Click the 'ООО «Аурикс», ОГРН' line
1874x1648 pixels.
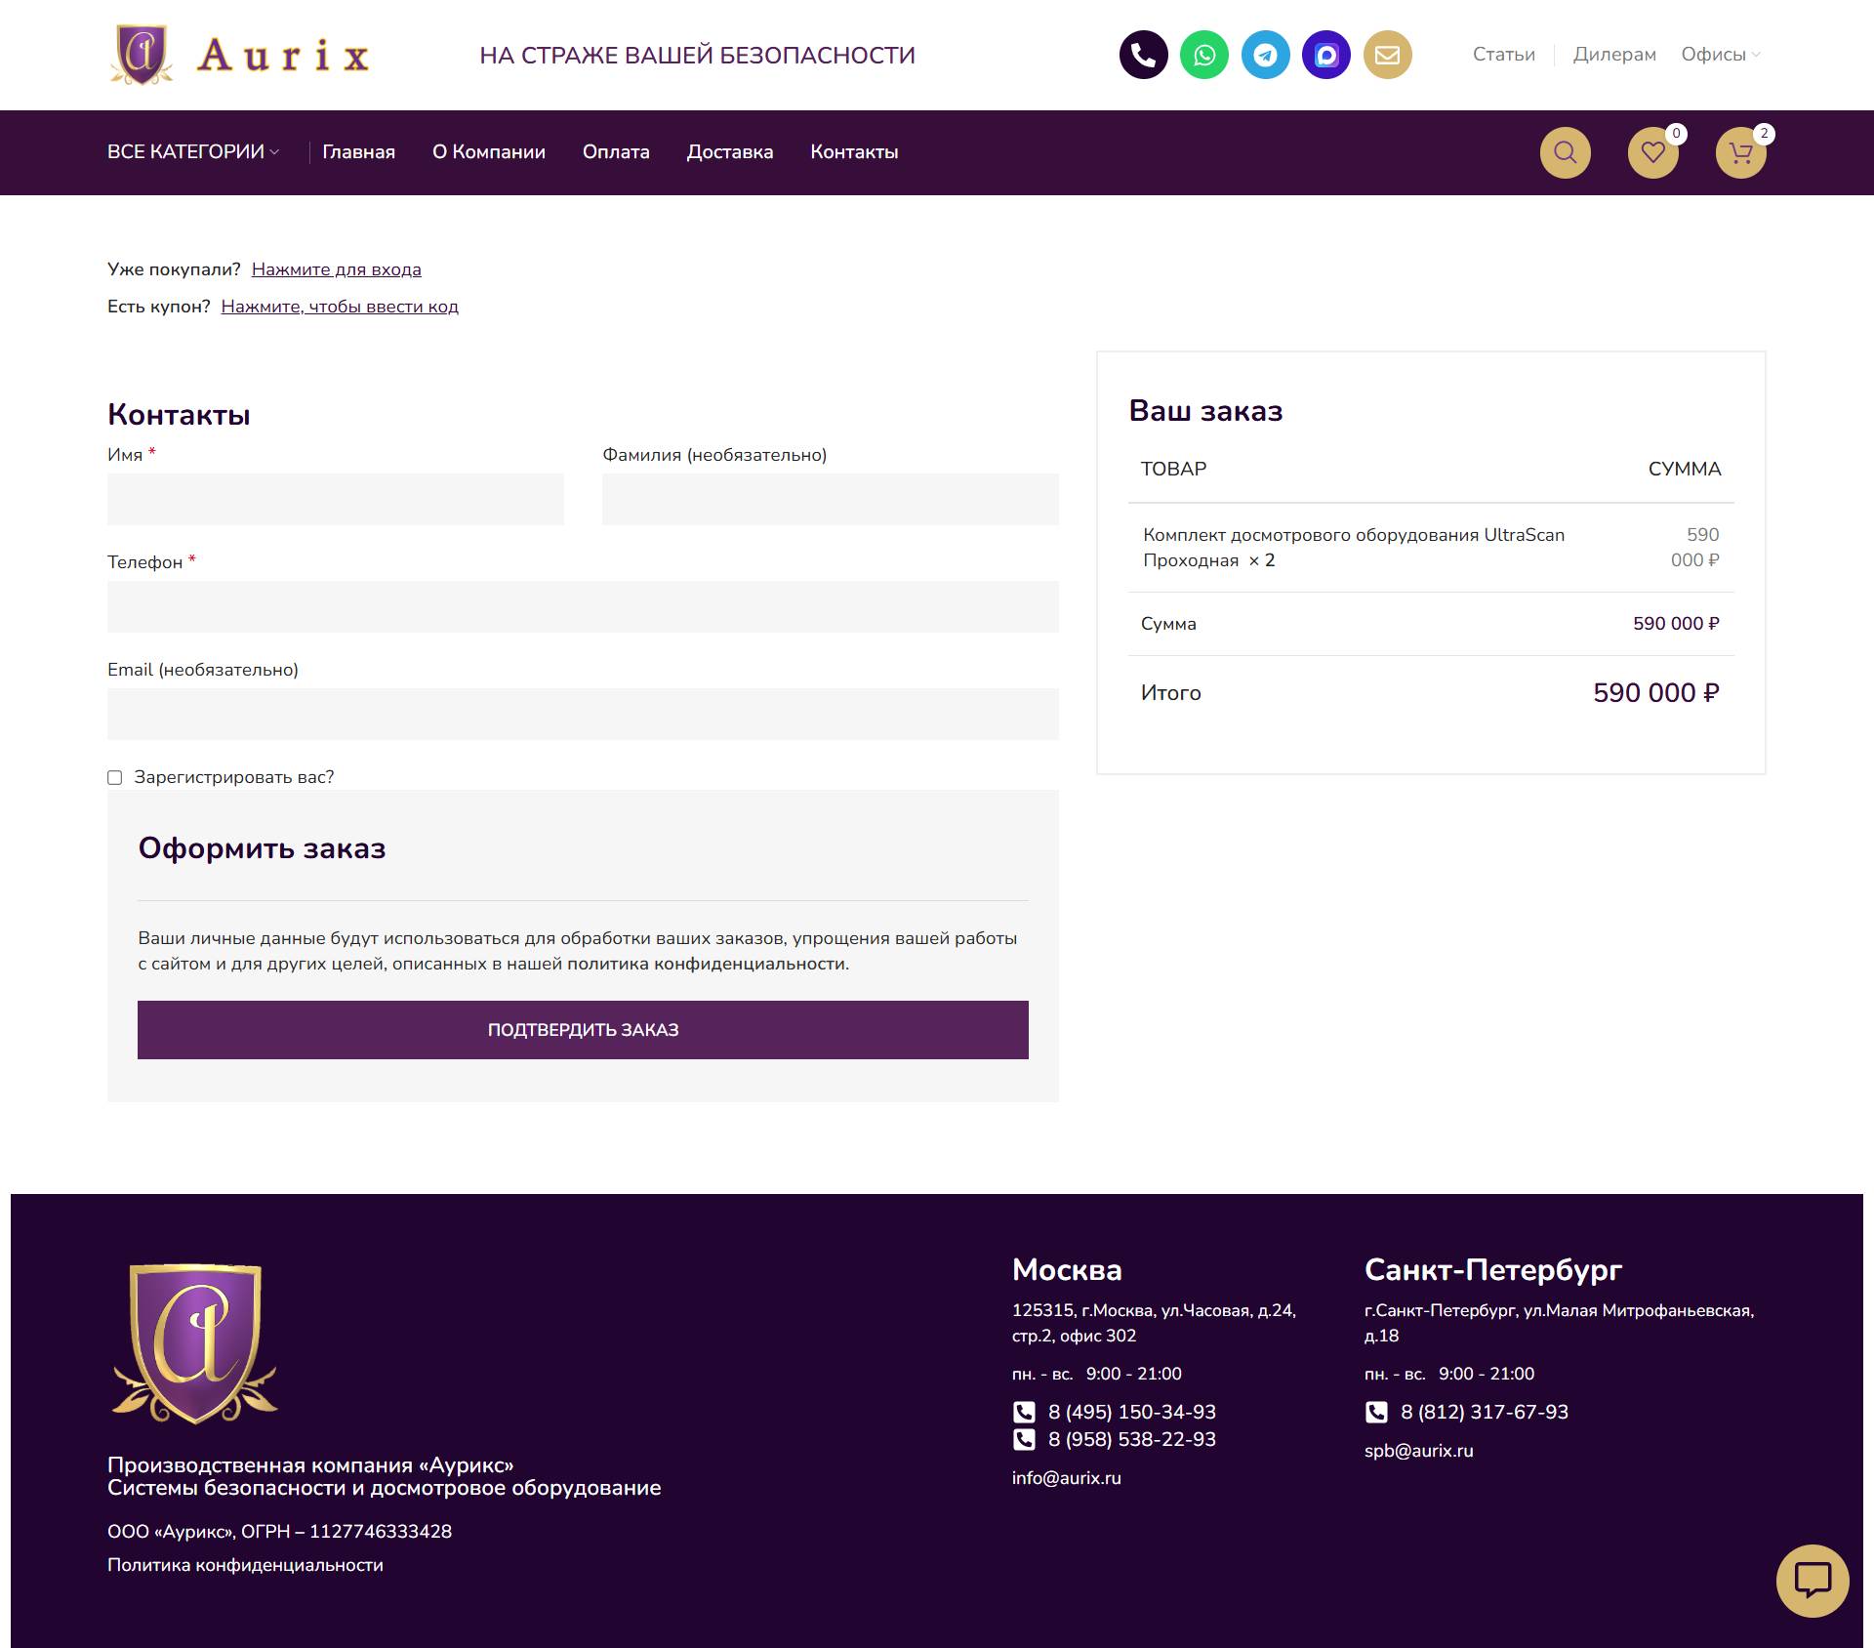point(279,1532)
